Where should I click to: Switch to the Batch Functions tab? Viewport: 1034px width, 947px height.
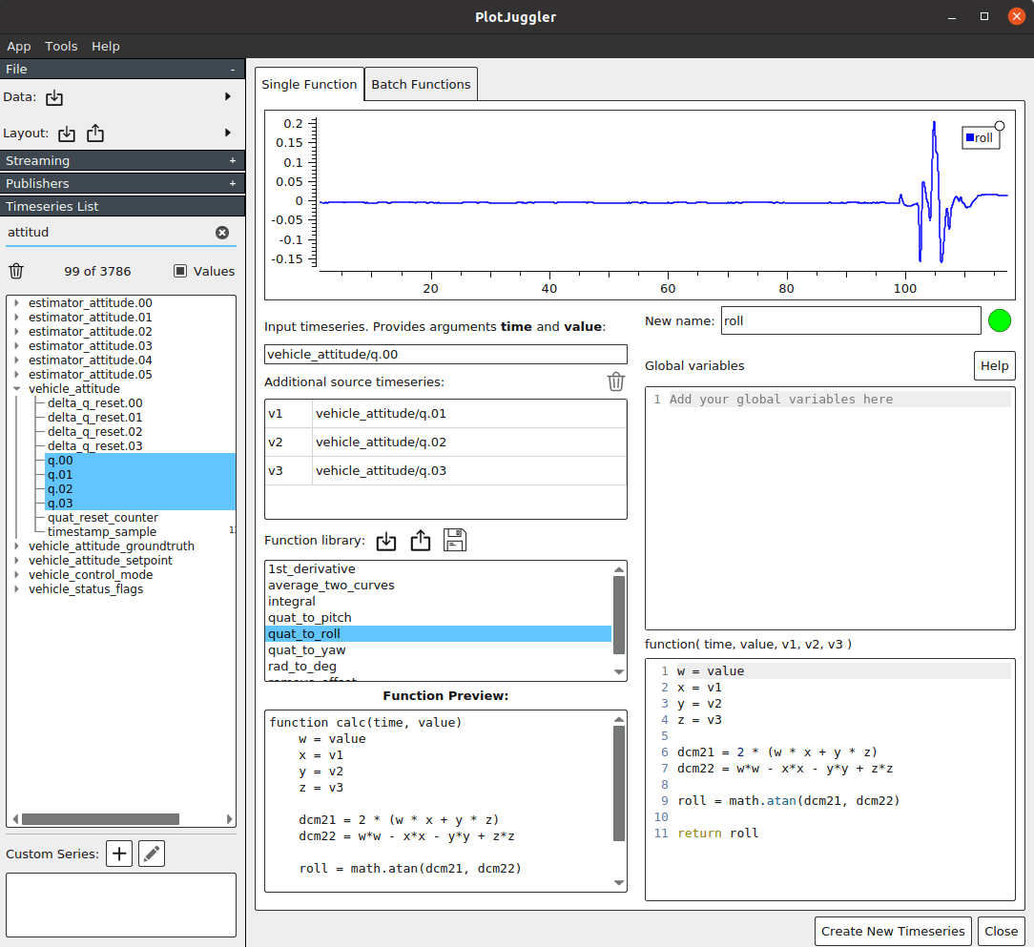pos(421,84)
